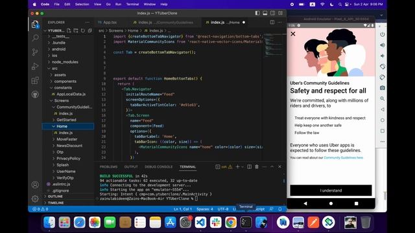Open the terminal panel more actions menu
This screenshot has height=233, width=415.
coord(265,167)
